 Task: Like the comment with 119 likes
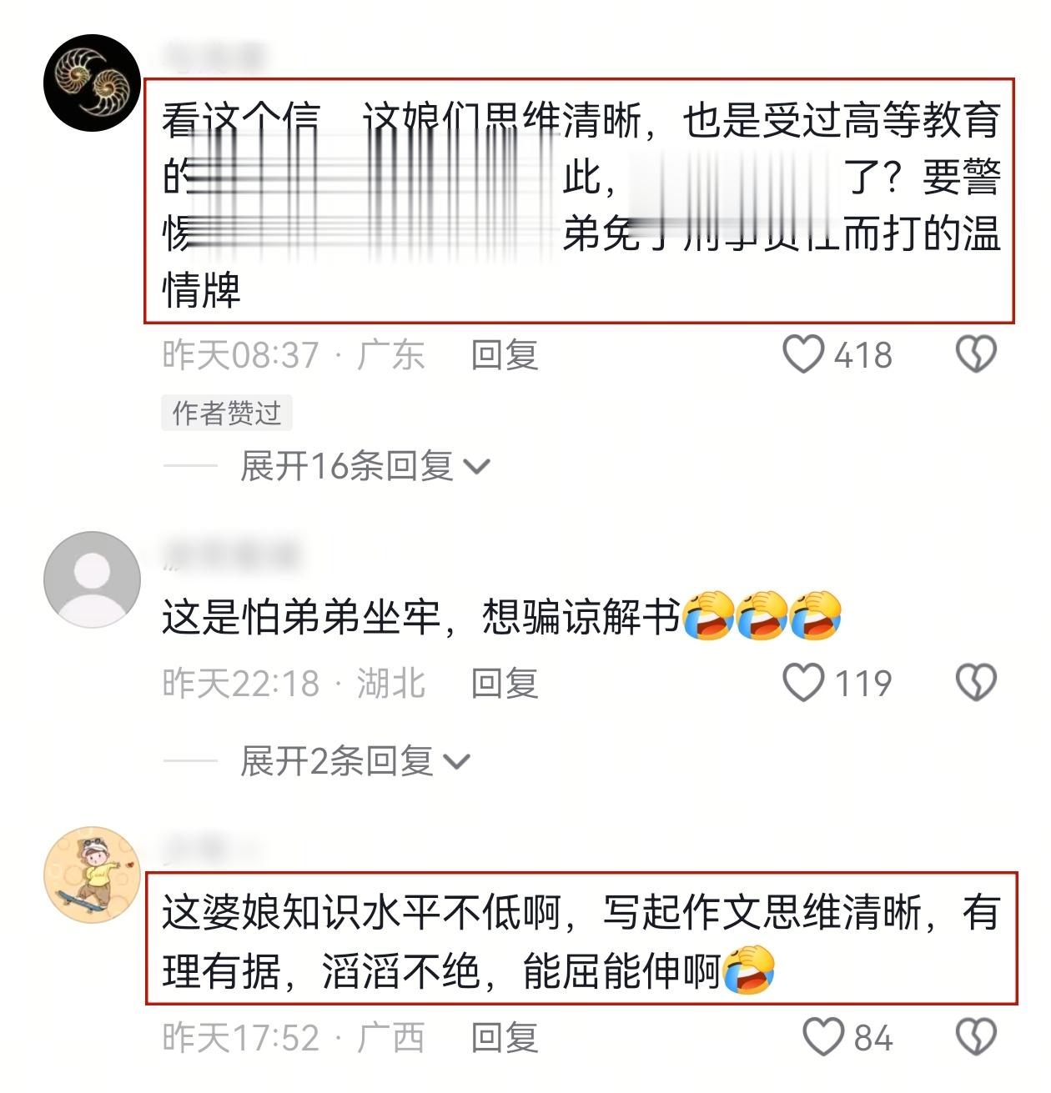click(803, 683)
